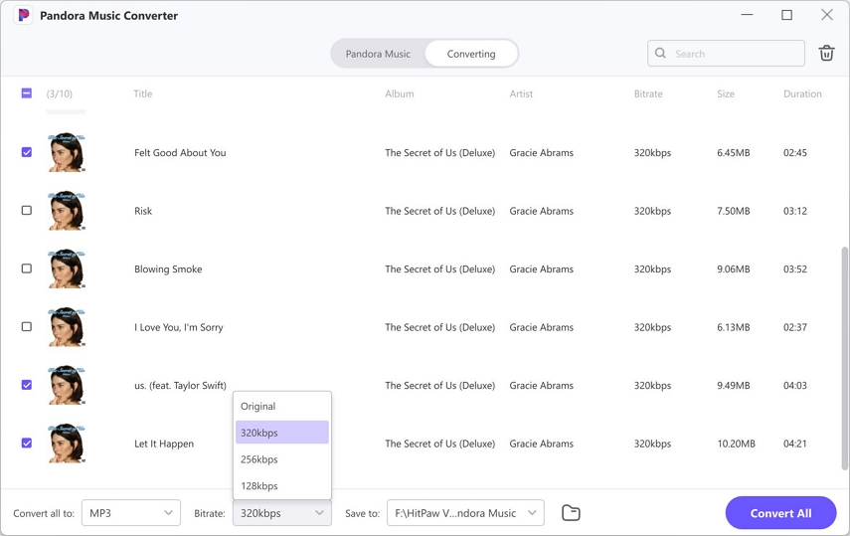Click album thumbnail of Blowing Smoke

pos(67,268)
